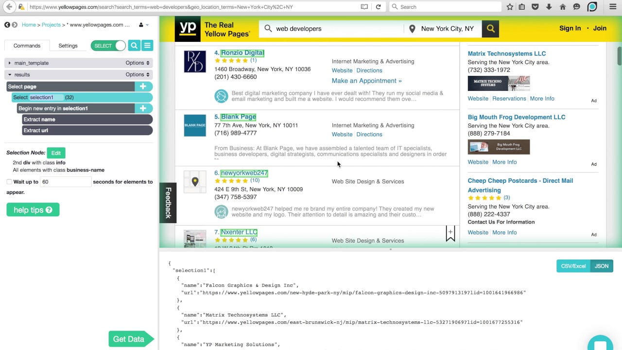Reload the page with refresh icon
This screenshot has height=350, width=622.
click(378, 7)
